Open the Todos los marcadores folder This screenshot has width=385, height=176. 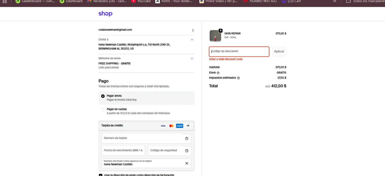tap(365, 1)
